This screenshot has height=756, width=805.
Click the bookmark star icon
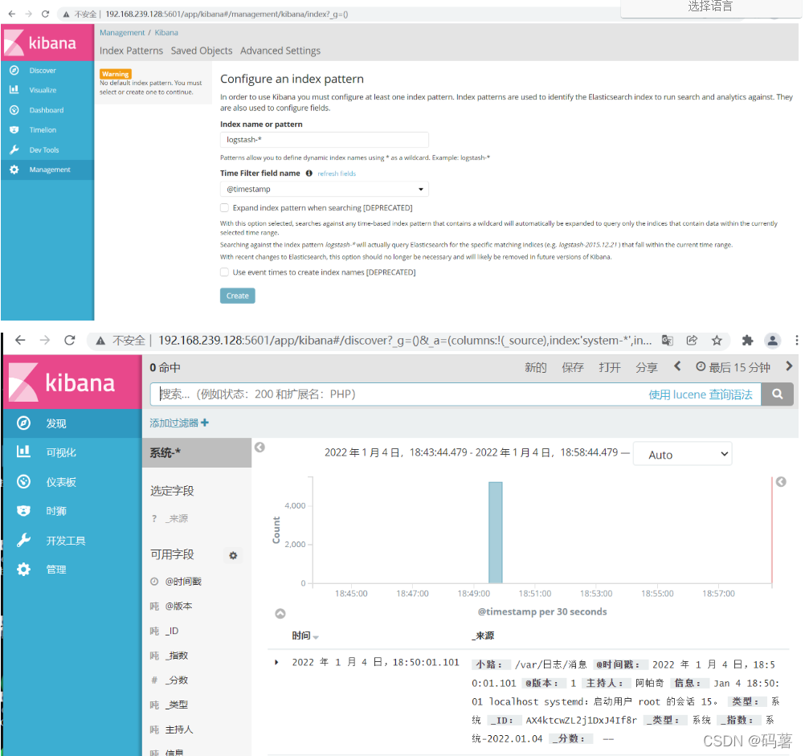(717, 341)
